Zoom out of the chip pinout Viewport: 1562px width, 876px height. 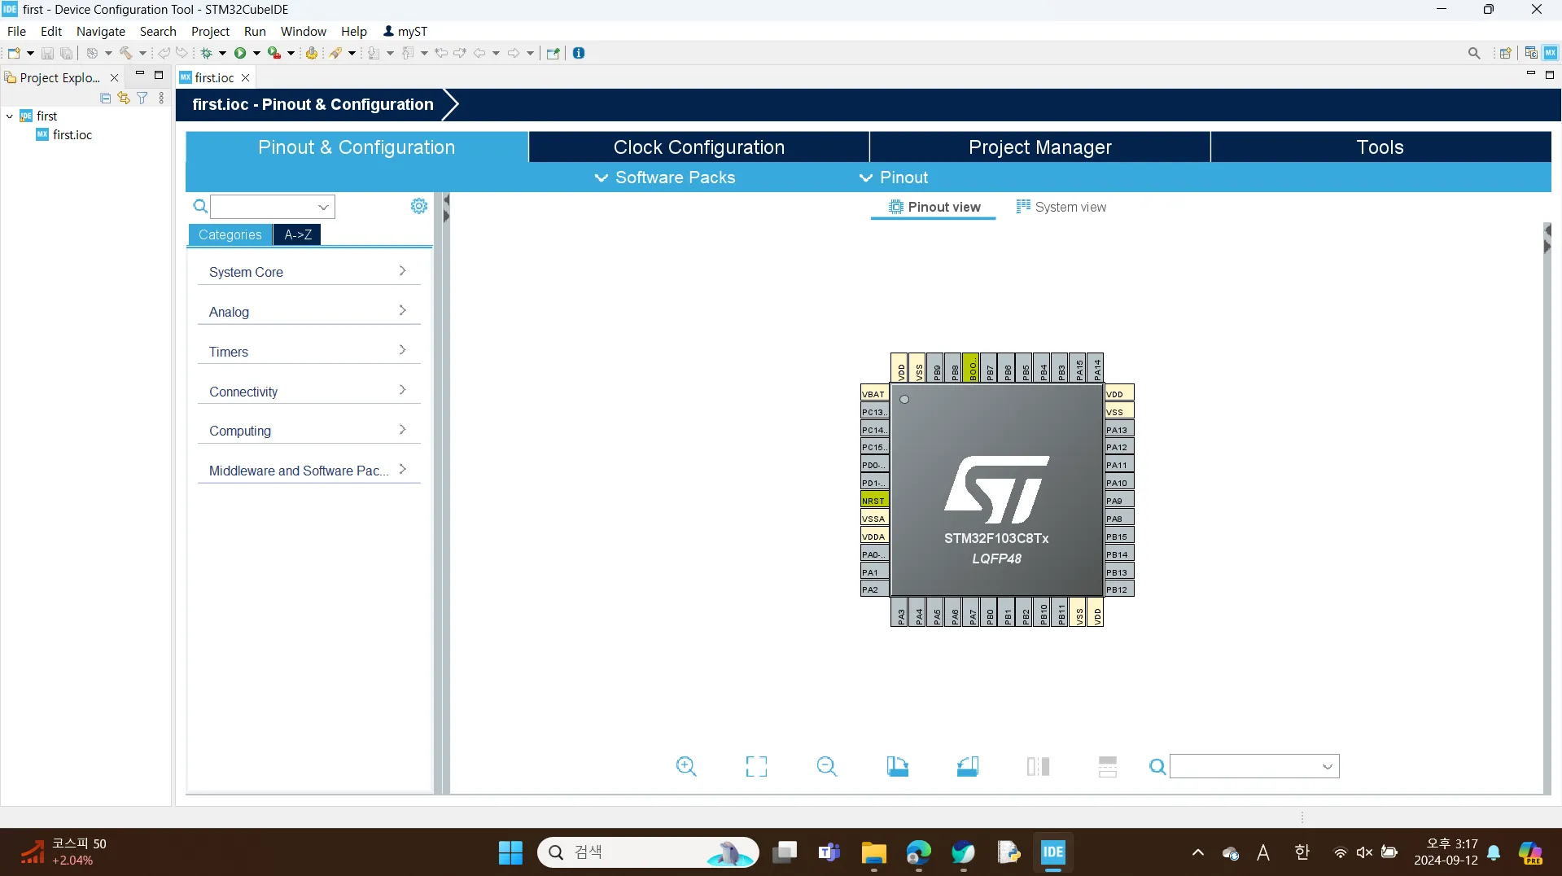click(x=826, y=766)
